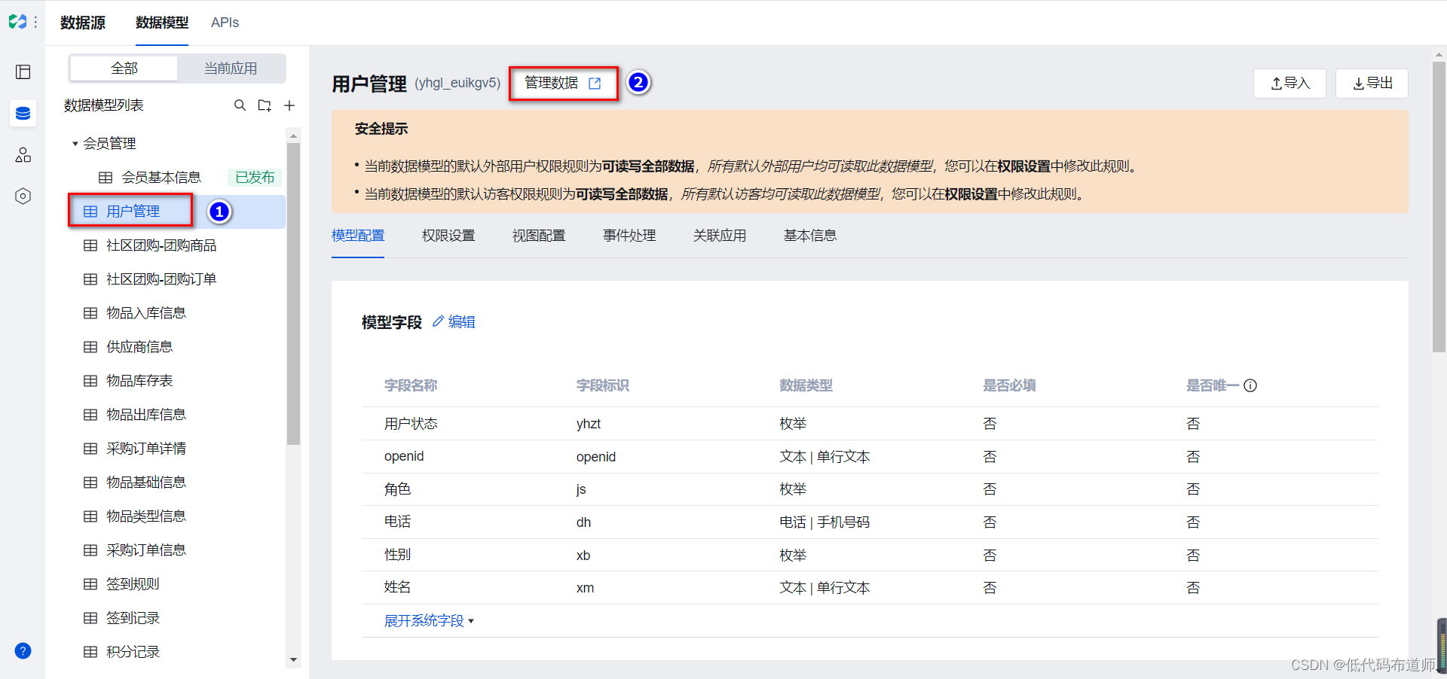Click the main page vertical scrollbar

[1439, 207]
